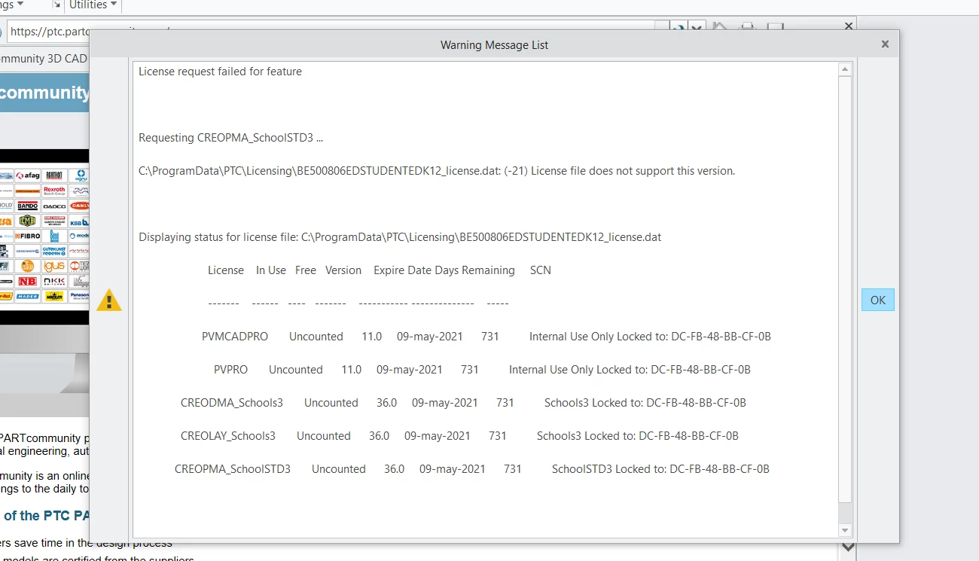Select 'License request failed for feature' line
This screenshot has height=561, width=979.
click(x=220, y=72)
